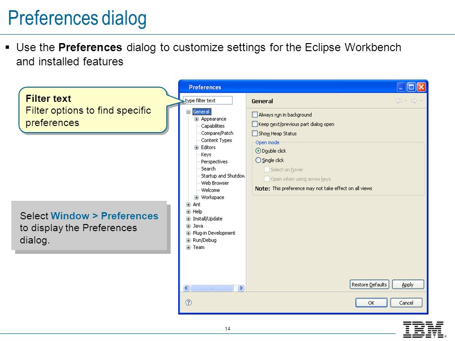Toggle Open when using arrow keys checkbox

click(x=267, y=179)
